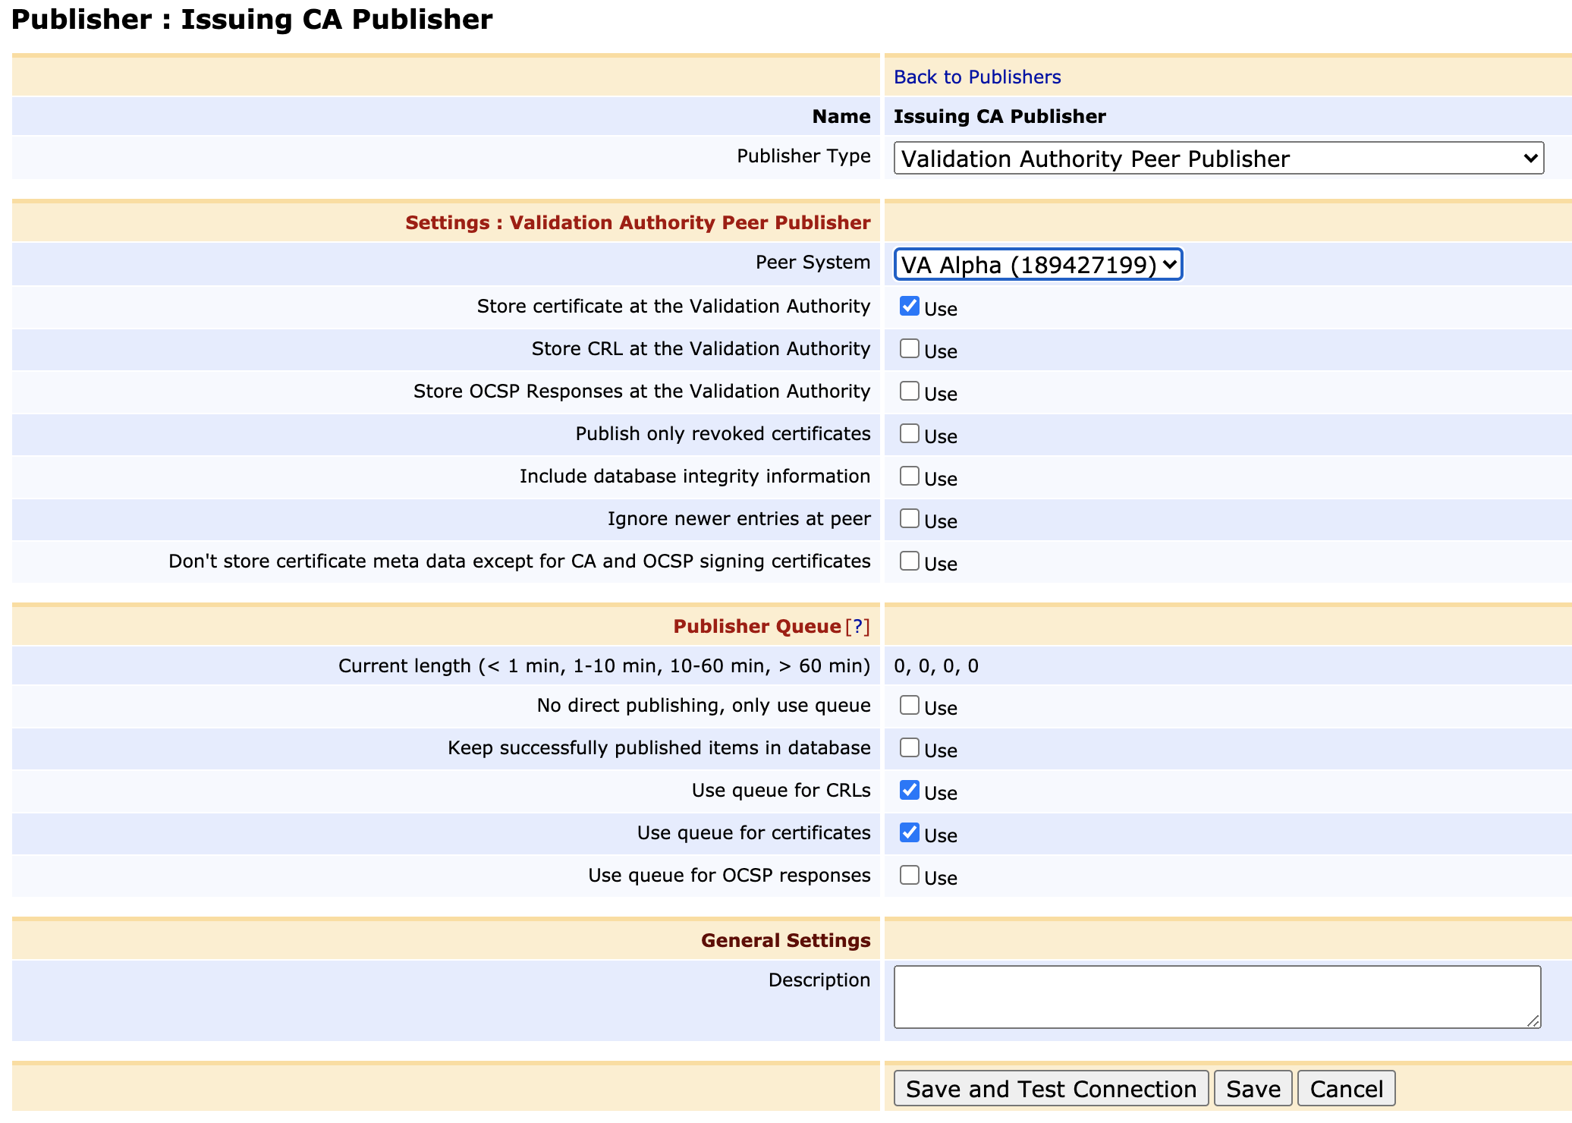The height and width of the screenshot is (1123, 1572).
Task: Check No direct publishing, only use queue
Action: click(x=909, y=705)
